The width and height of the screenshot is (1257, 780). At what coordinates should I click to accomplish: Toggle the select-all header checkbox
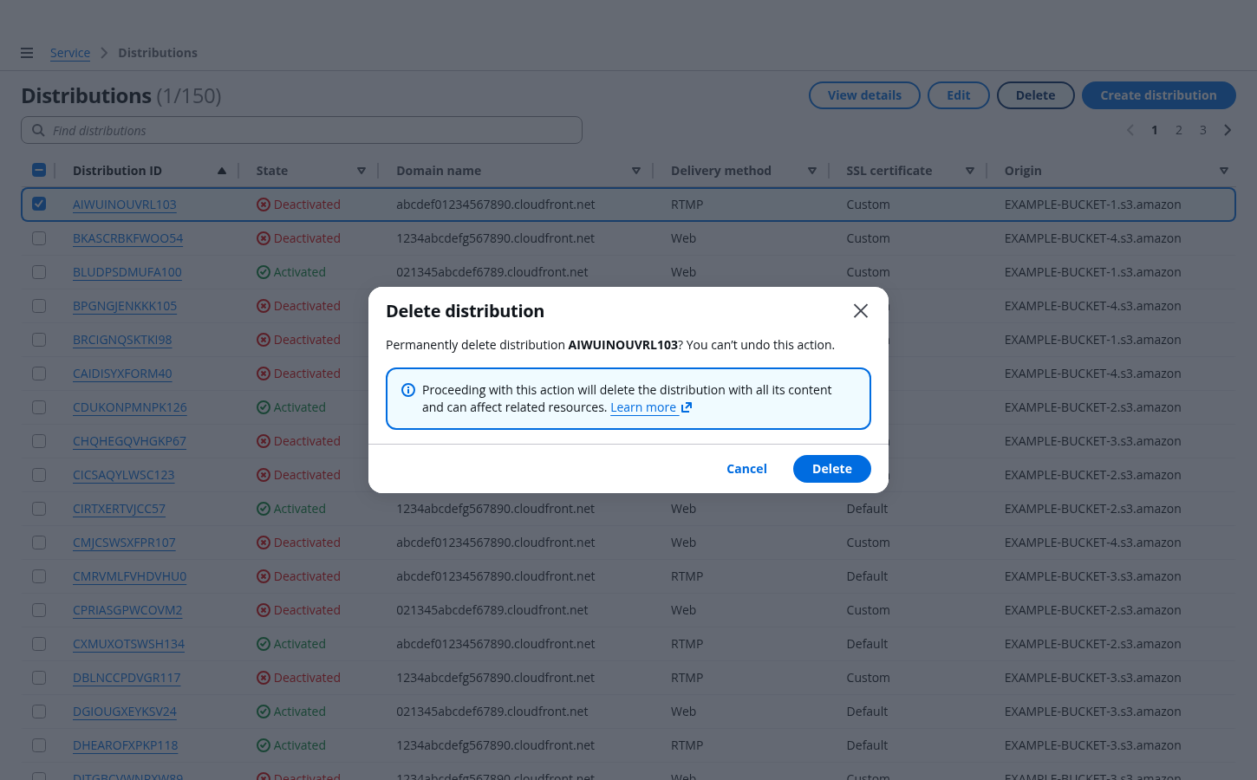click(x=39, y=171)
